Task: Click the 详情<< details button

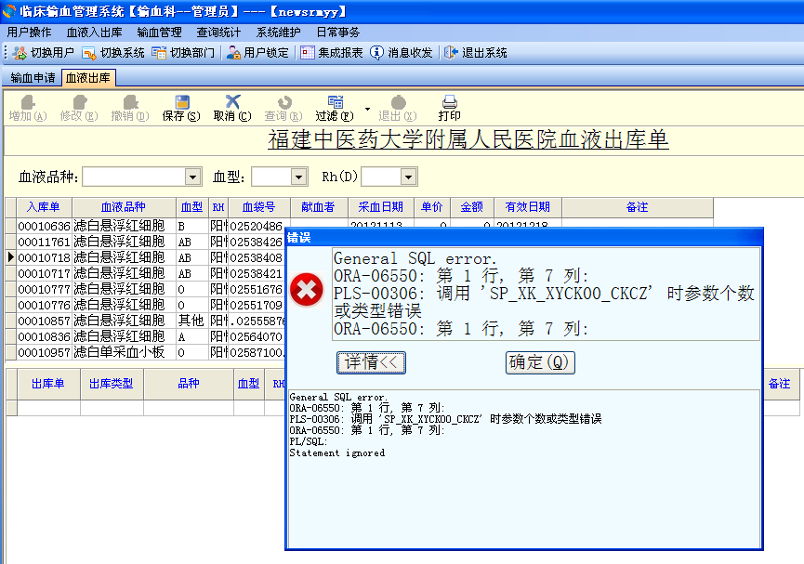Action: coord(371,362)
